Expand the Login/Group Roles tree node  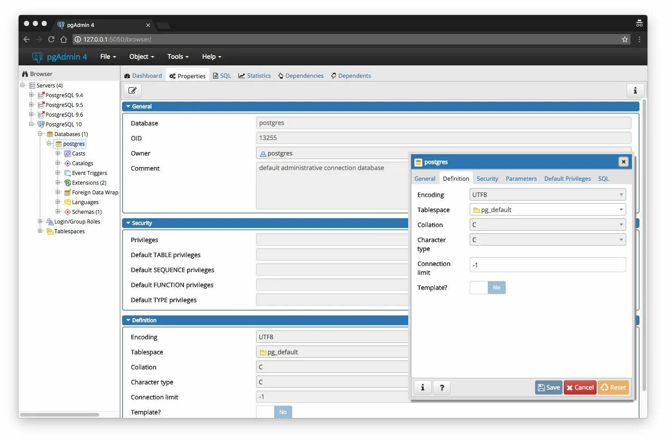coord(40,221)
